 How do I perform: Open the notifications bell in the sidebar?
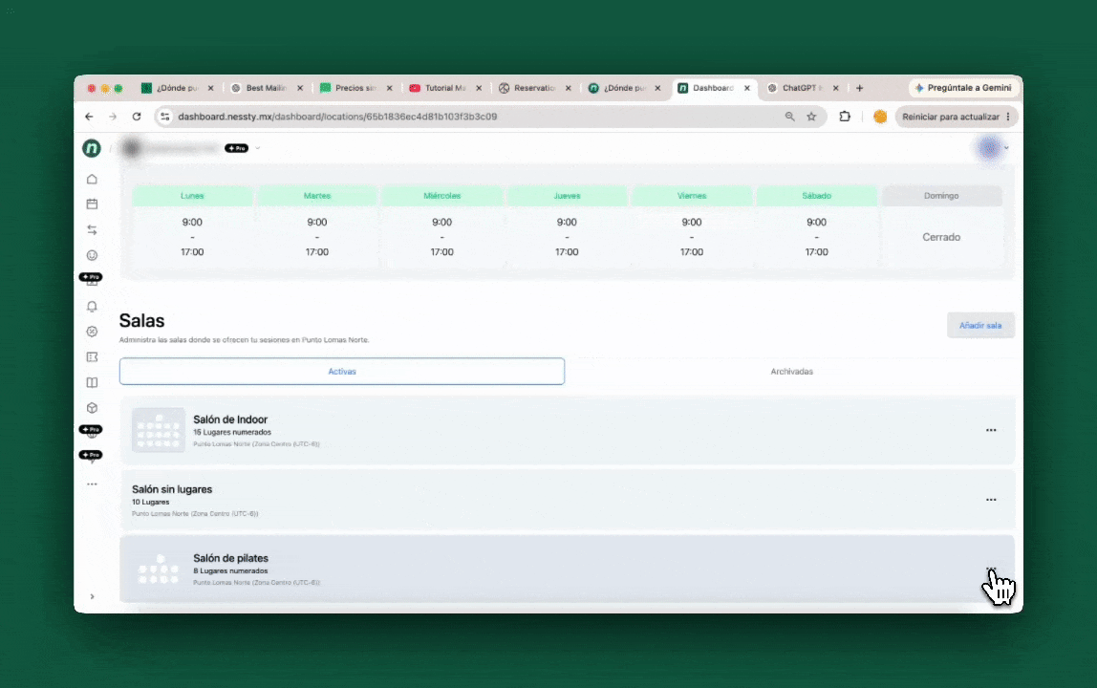pyautogui.click(x=92, y=307)
